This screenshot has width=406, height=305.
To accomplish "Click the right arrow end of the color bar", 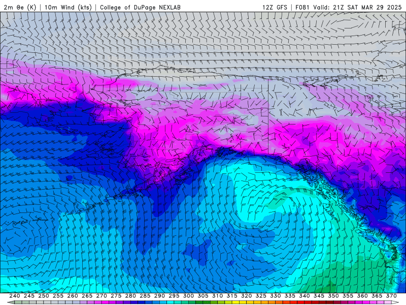I will click(395, 302).
